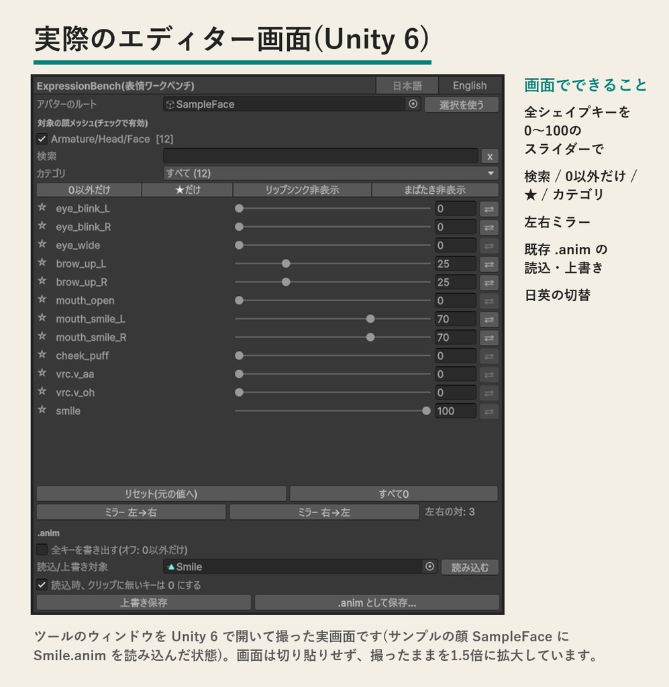Click mirror swap icon for eye_blink_L
The width and height of the screenshot is (669, 687).
pyautogui.click(x=489, y=209)
